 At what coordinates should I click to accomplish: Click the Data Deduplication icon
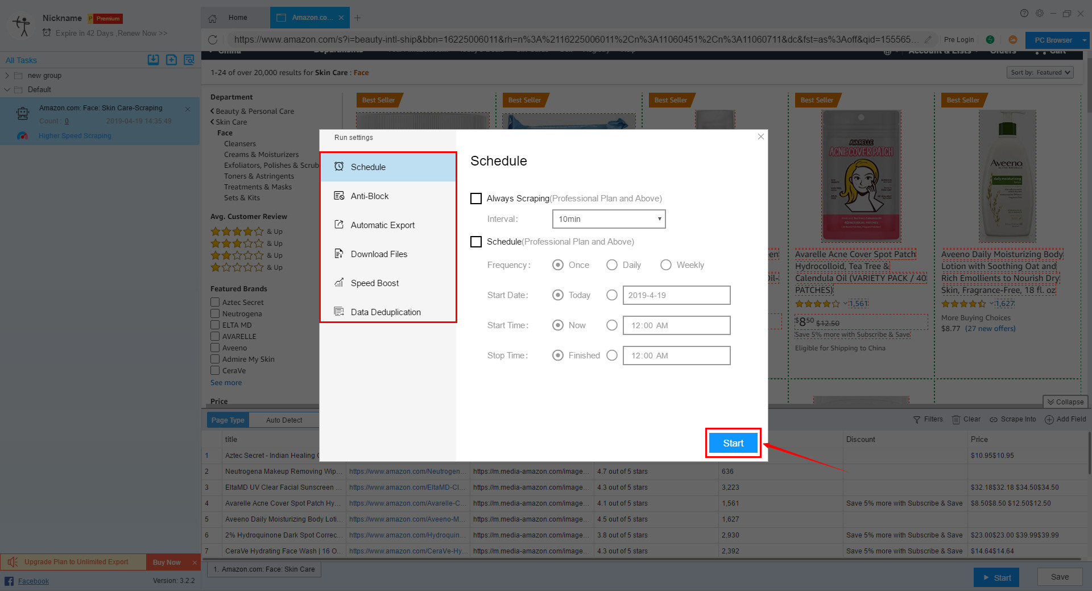click(x=339, y=312)
